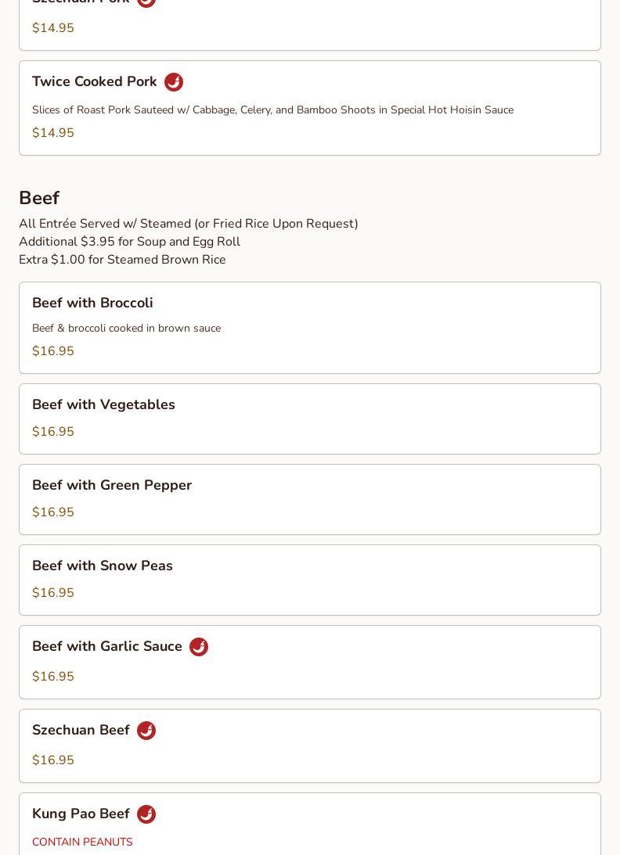This screenshot has width=620, height=855.
Task: Click $14.95 price under Twice Cooked Pork
Action: (53, 133)
